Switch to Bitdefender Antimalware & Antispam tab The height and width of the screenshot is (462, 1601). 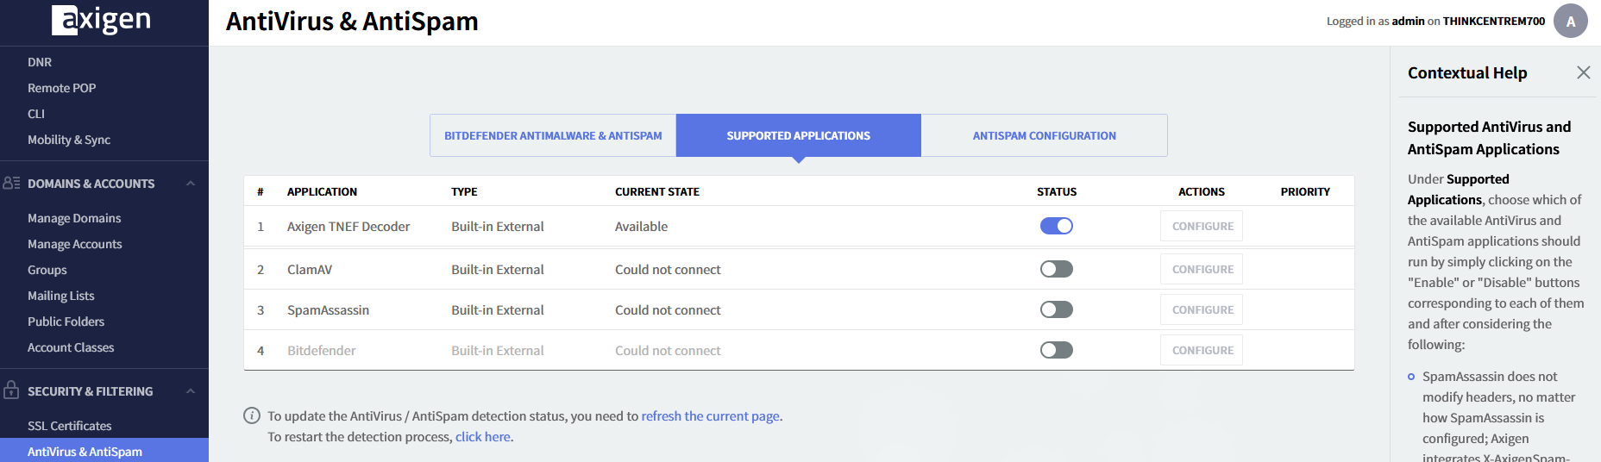(553, 135)
